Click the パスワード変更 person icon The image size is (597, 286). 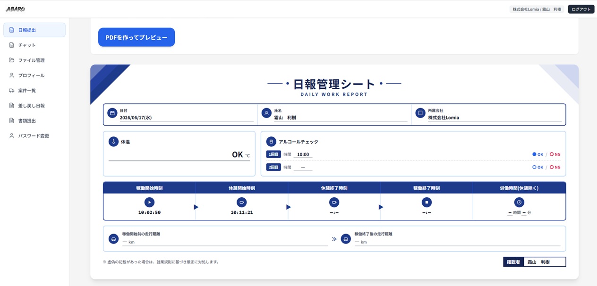pos(12,135)
